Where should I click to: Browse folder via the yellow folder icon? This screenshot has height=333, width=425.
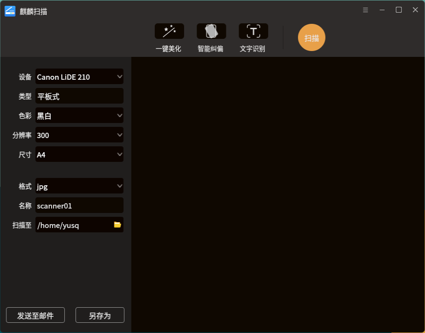pyautogui.click(x=117, y=225)
